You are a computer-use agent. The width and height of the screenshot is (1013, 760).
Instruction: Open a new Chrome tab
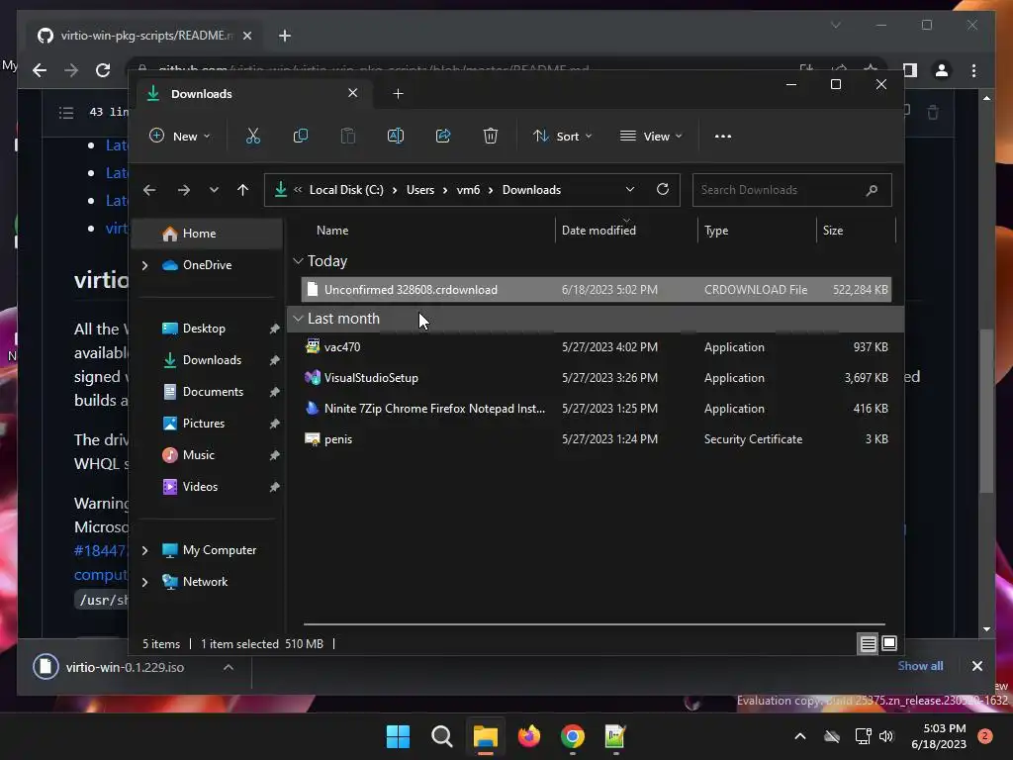tap(285, 36)
